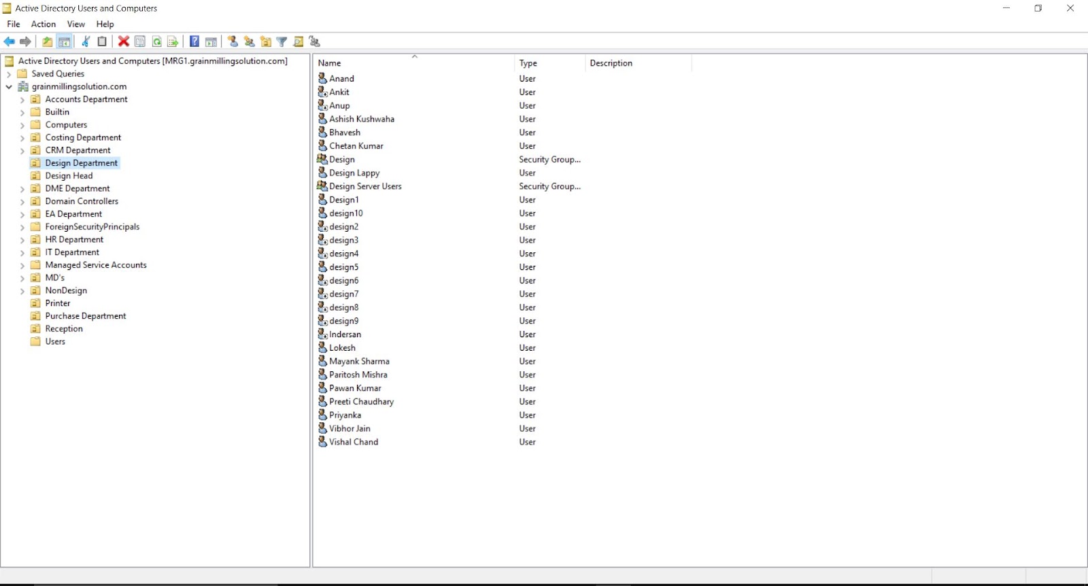Click the Find objects toolbar icon
Viewport: 1088px width, 586px height.
point(298,41)
